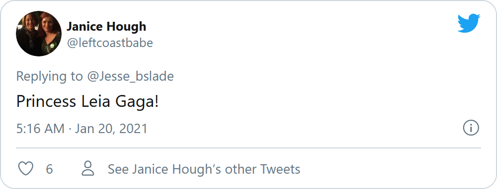Like the tweet with the heart icon
Screen dimensions: 497x189
pyautogui.click(x=26, y=169)
